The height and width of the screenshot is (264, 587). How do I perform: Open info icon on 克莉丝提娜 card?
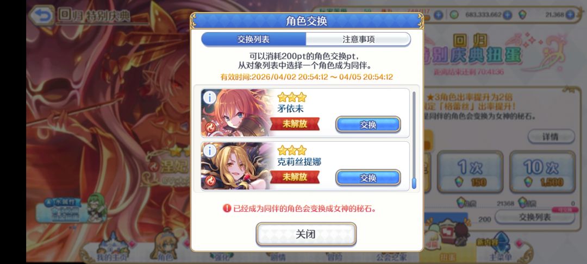(209, 150)
